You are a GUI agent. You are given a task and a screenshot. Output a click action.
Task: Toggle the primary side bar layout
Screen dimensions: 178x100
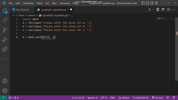pos(143,3)
